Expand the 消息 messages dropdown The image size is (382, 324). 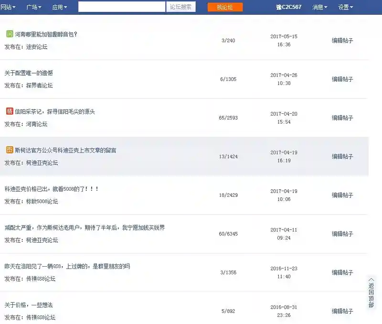tap(320, 7)
